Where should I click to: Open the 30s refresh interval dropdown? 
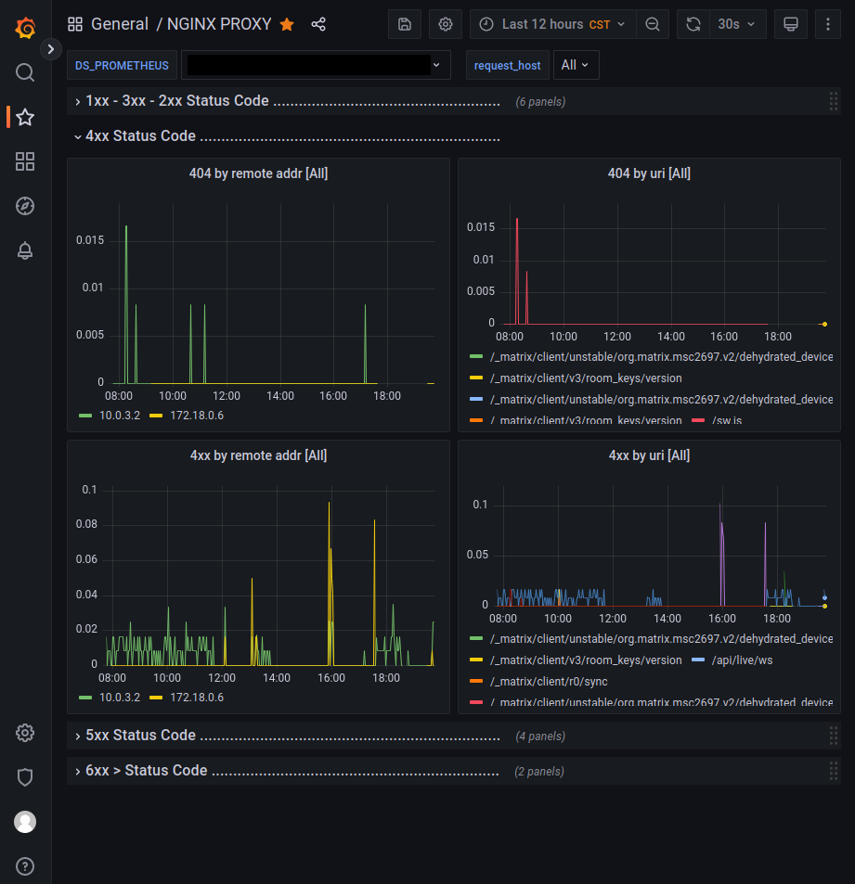click(x=737, y=24)
